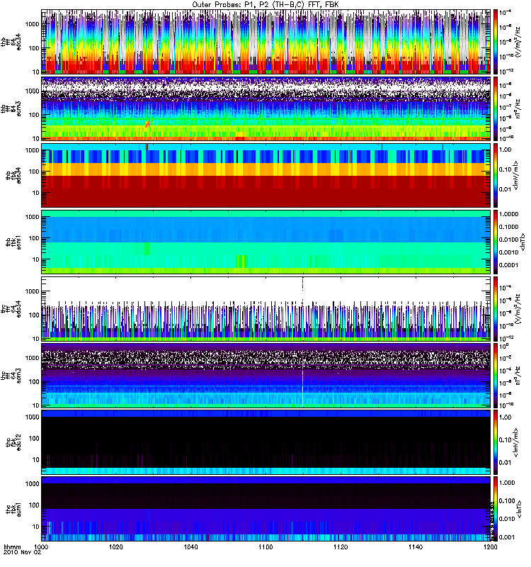Click the 'hhmm' axis unit label
Viewport: 531px width, 567px height.
tap(12, 546)
